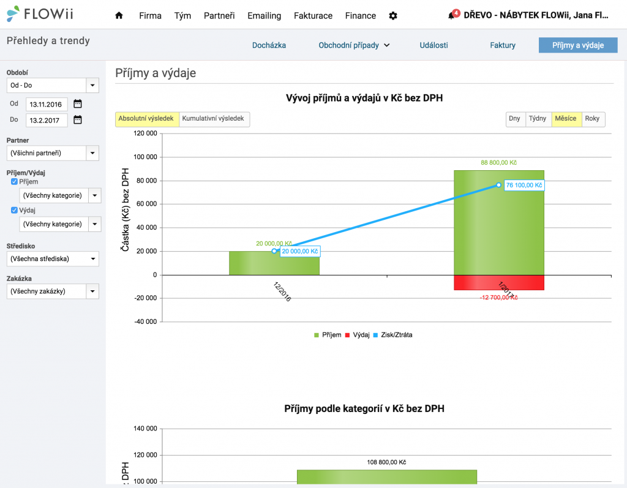Group chart by Dny
This screenshot has width=627, height=488.
click(516, 119)
